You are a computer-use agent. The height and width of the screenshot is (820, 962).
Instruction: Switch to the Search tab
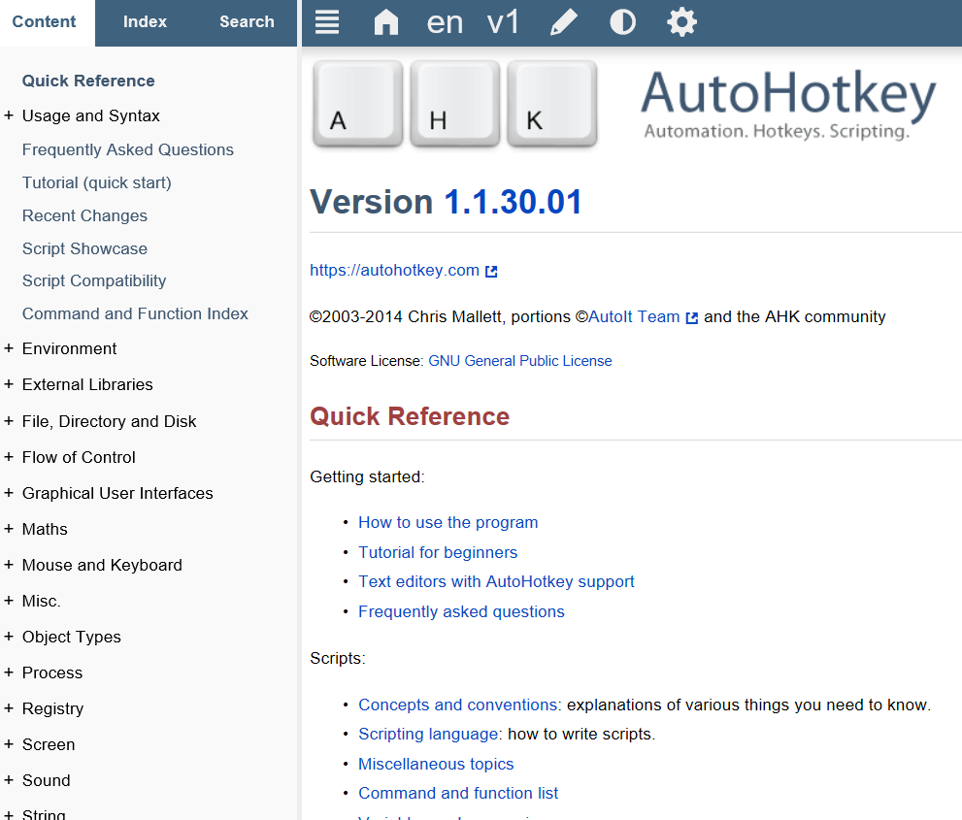point(247,22)
